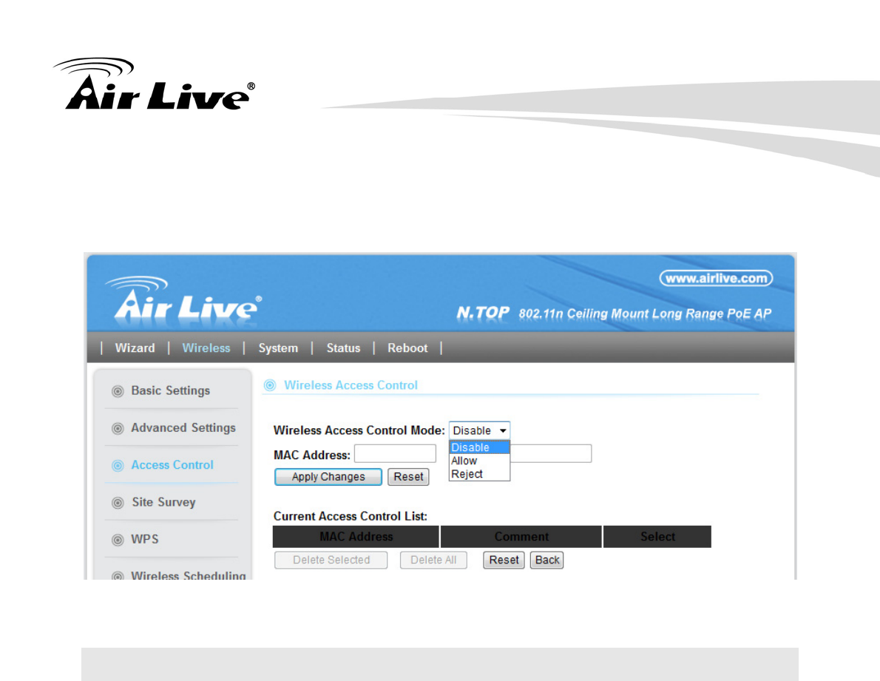
Task: Open WPS settings page
Action: pos(145,539)
